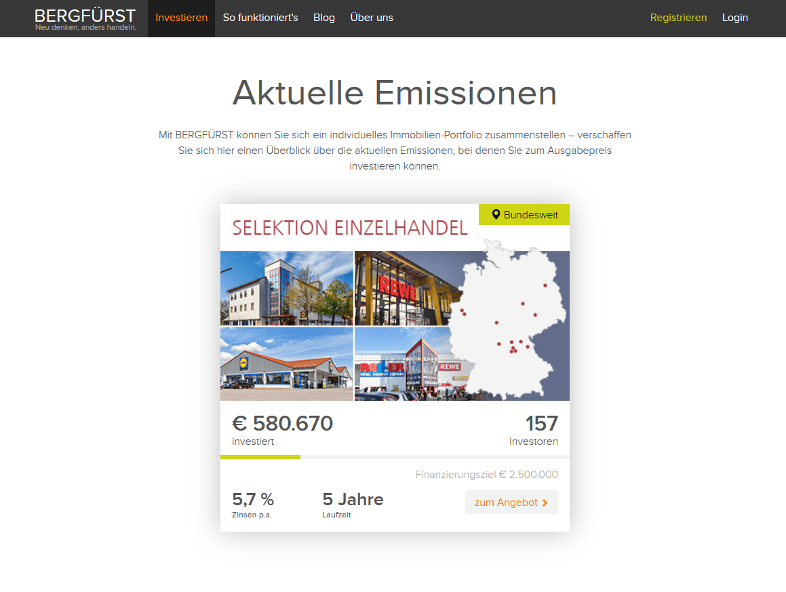Open the Login page
The height and width of the screenshot is (592, 786).
[735, 18]
